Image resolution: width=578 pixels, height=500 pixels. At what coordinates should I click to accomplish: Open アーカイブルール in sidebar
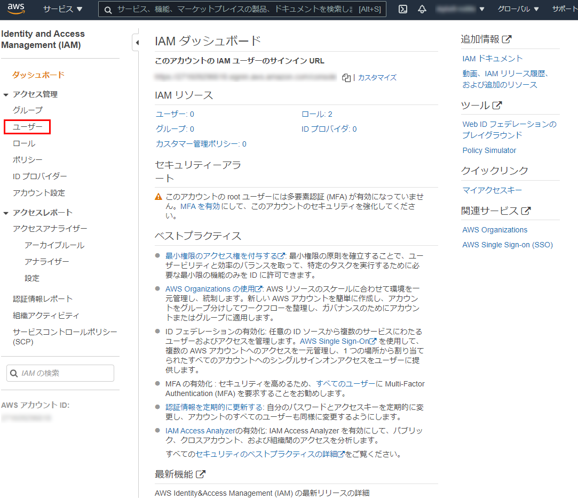click(54, 245)
